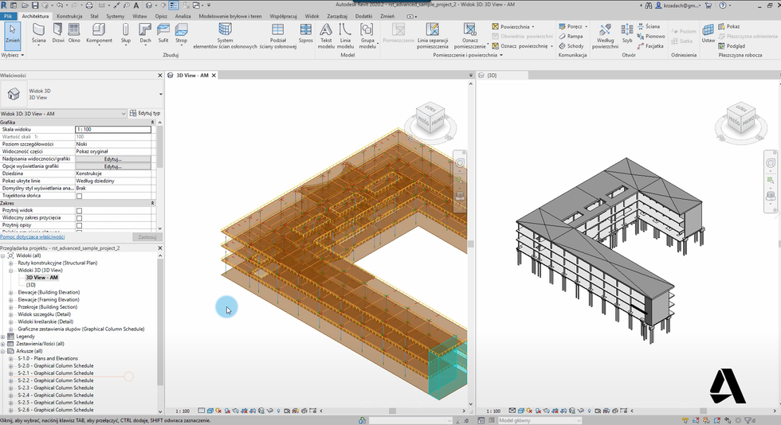This screenshot has width=781, height=425.
Task: Select the Linia modelu tool
Action: 345,36
